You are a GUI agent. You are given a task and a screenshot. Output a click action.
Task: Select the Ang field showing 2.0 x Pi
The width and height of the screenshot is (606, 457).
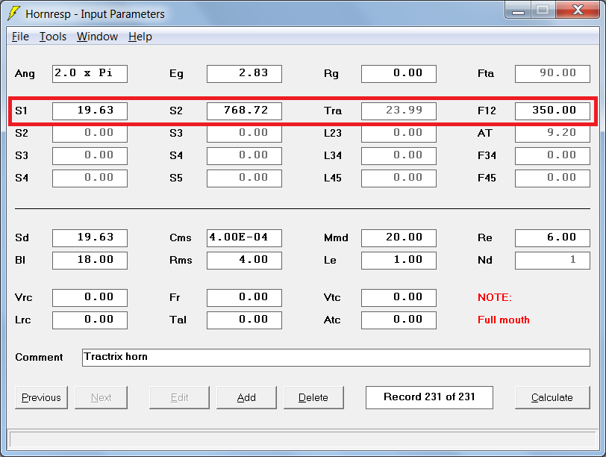pyautogui.click(x=90, y=74)
